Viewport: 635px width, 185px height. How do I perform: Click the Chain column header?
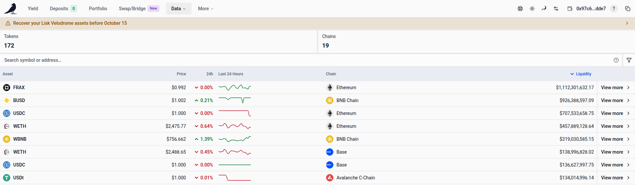pyautogui.click(x=331, y=74)
